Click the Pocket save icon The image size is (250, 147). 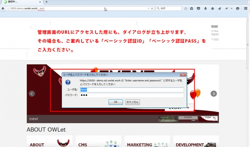coord(198,9)
